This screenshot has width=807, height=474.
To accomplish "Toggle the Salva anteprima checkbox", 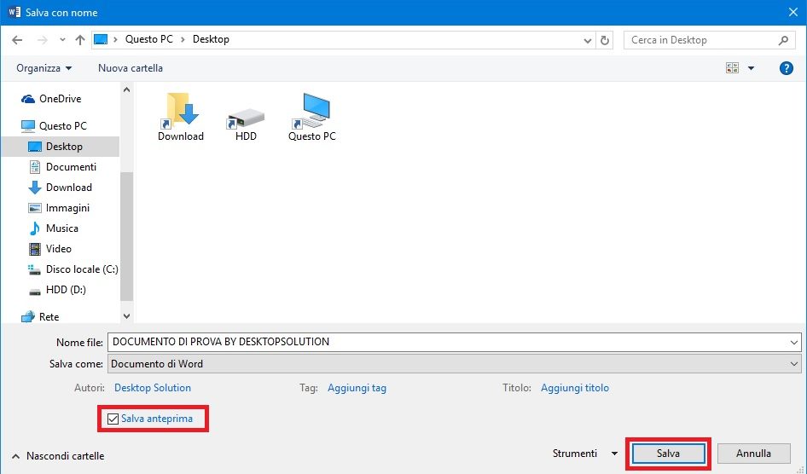I will click(113, 419).
